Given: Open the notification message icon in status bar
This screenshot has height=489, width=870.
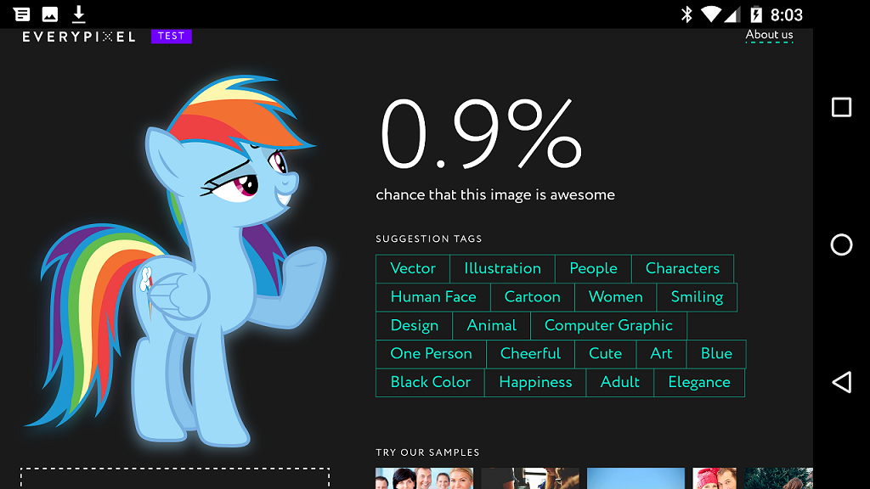Looking at the screenshot, I should [x=21, y=14].
